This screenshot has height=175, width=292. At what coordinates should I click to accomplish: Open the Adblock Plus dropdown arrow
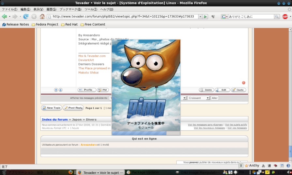[290, 17]
